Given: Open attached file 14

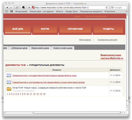Looking at the screenshot, I should 41,94.
